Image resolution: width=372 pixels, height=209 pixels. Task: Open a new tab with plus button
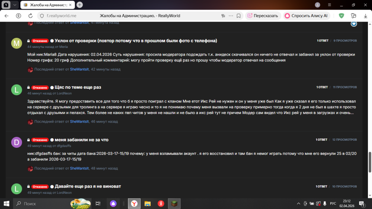click(80, 5)
